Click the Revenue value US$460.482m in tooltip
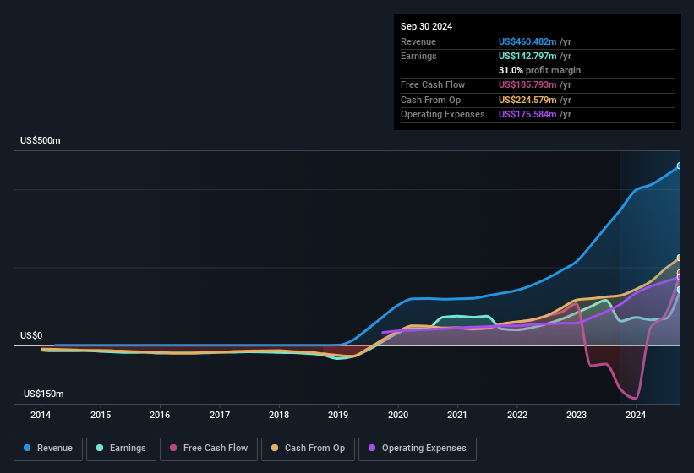Screen dimensions: 694x473 click(x=528, y=41)
